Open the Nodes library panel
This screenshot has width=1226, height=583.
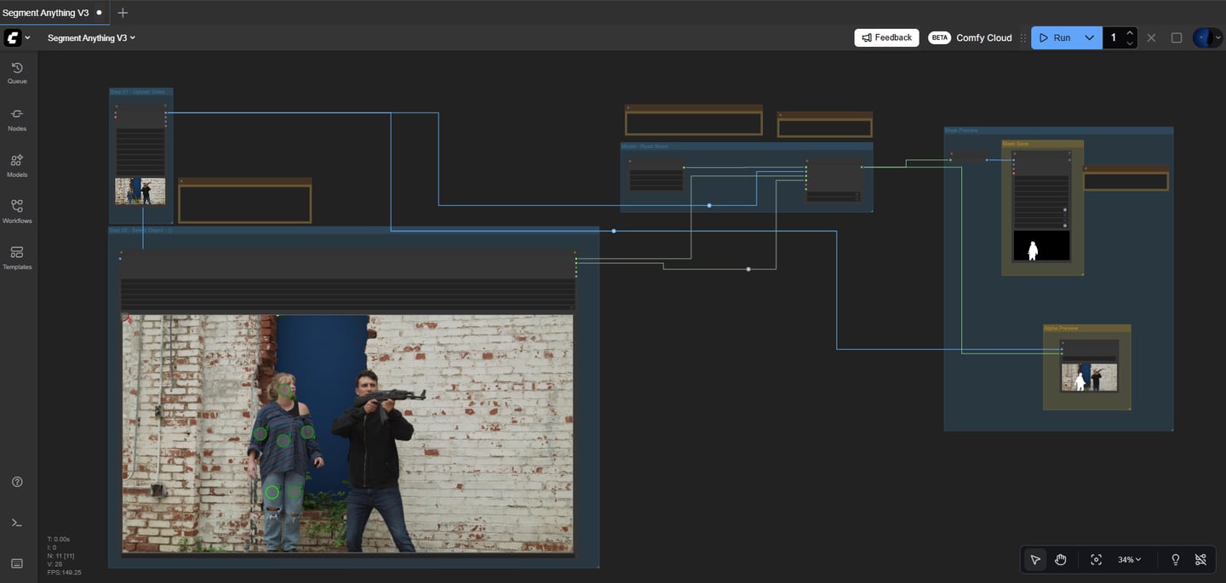(x=17, y=120)
